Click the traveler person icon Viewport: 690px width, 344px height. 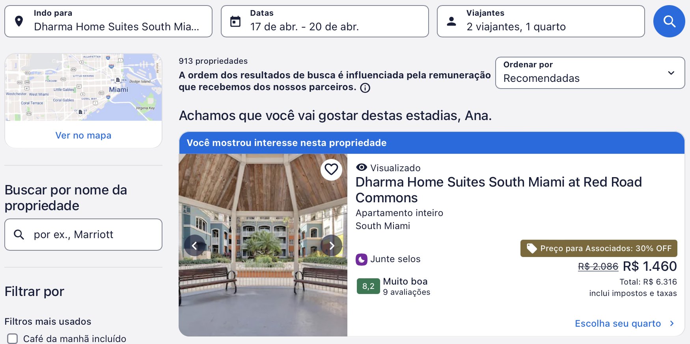click(451, 21)
